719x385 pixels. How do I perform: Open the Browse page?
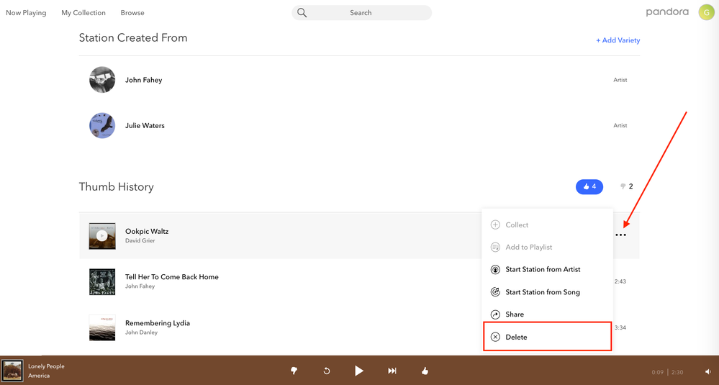pos(132,13)
